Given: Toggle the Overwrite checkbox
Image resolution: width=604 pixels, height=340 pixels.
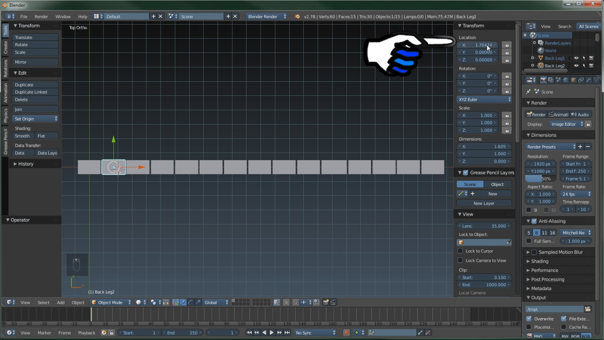Looking at the screenshot, I should coord(529,318).
